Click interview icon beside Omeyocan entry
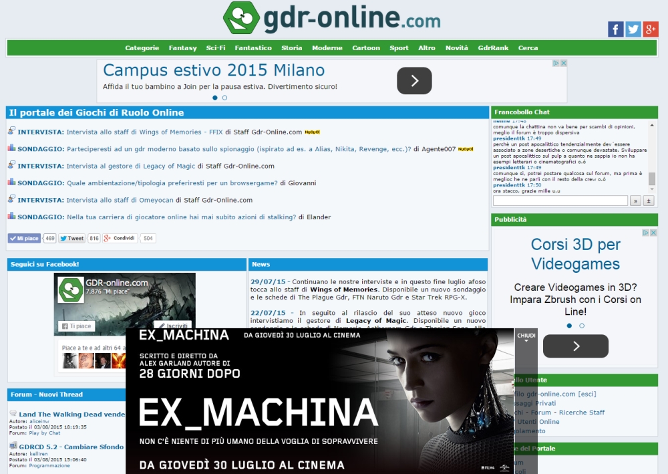Viewport: 668px width, 474px height. point(11,199)
